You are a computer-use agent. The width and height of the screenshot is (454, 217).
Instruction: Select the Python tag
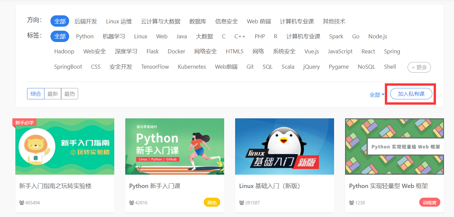pyautogui.click(x=85, y=36)
